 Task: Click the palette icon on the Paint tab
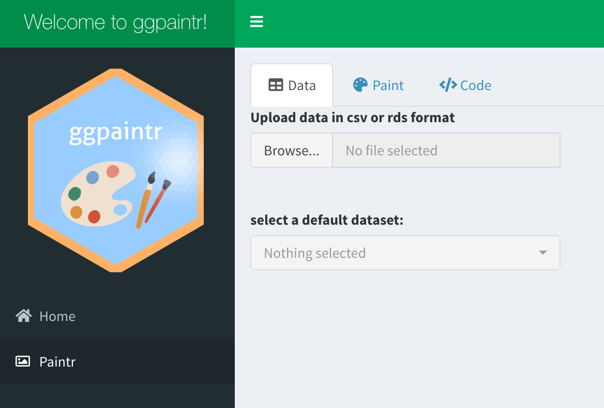pos(360,85)
